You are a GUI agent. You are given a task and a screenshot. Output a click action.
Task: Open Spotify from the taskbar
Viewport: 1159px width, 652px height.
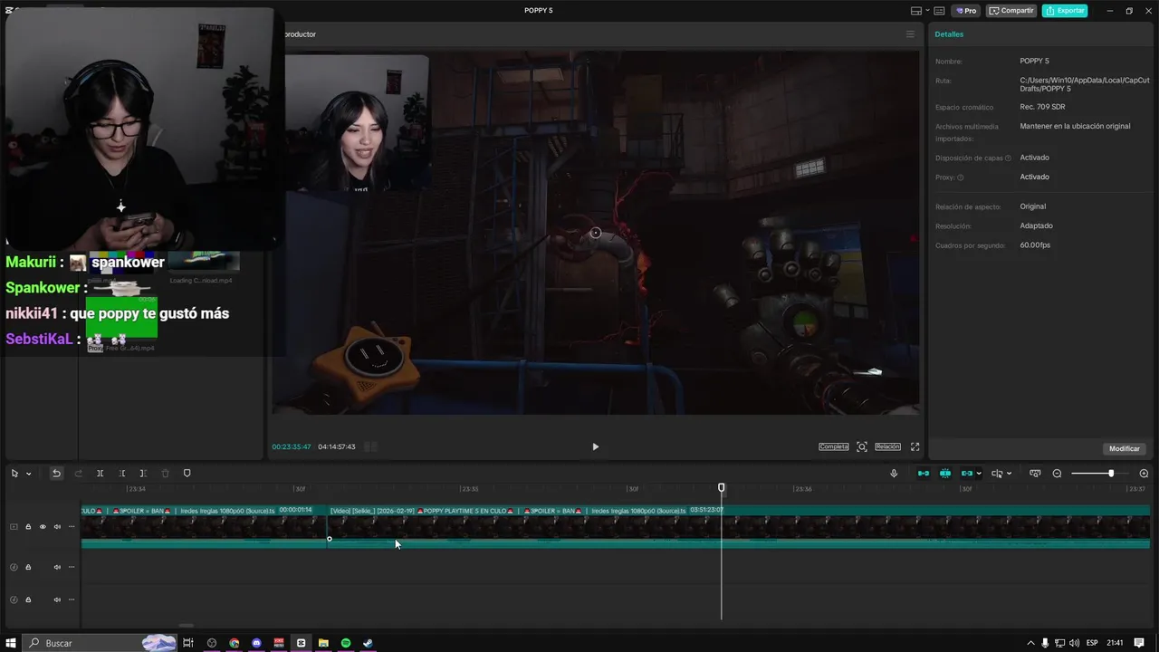point(346,643)
